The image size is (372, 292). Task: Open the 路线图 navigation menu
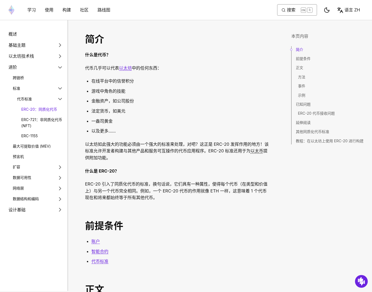(x=104, y=10)
